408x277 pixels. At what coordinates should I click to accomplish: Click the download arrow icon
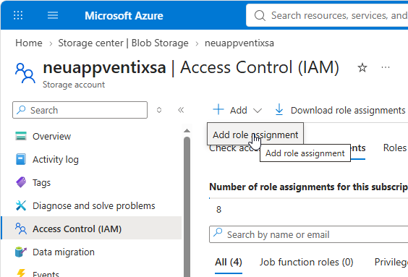coord(279,109)
